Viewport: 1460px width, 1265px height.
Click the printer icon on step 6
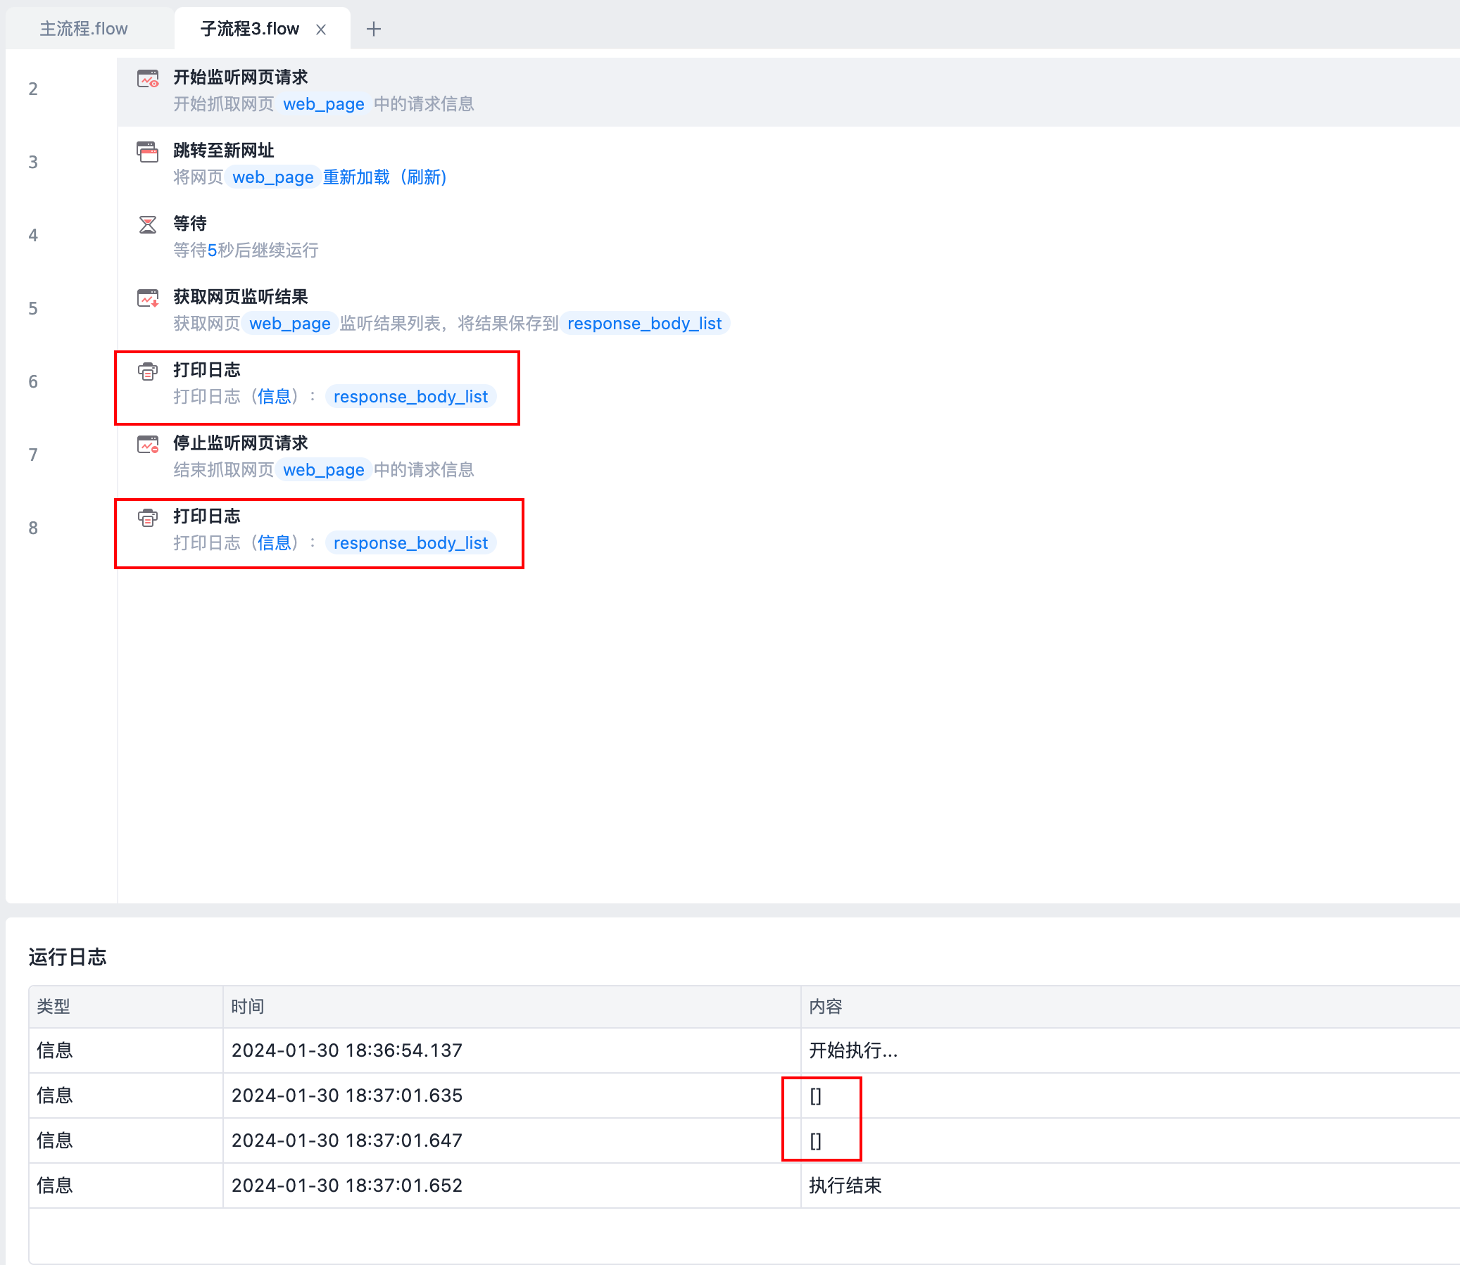[148, 371]
